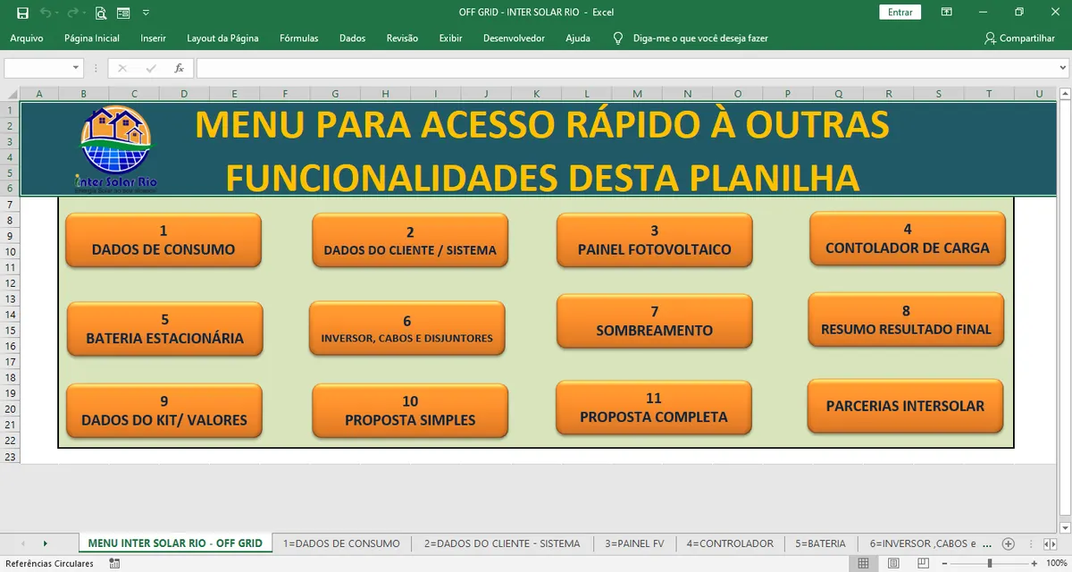Open the Arquivo menu
Viewport: 1072px width, 572px height.
click(27, 38)
